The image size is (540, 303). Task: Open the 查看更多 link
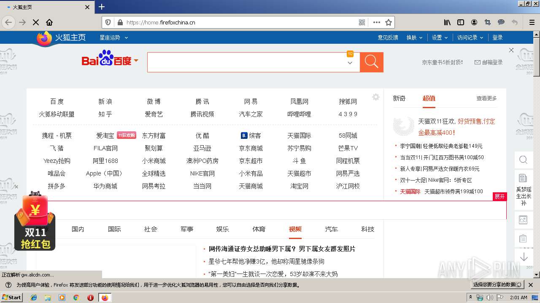[x=486, y=98]
